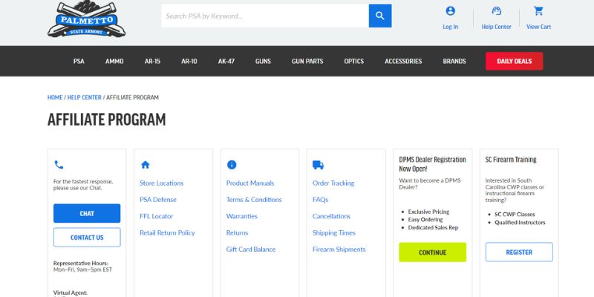The image size is (594, 297).
Task: Click the Log In text link
Action: pyautogui.click(x=451, y=27)
